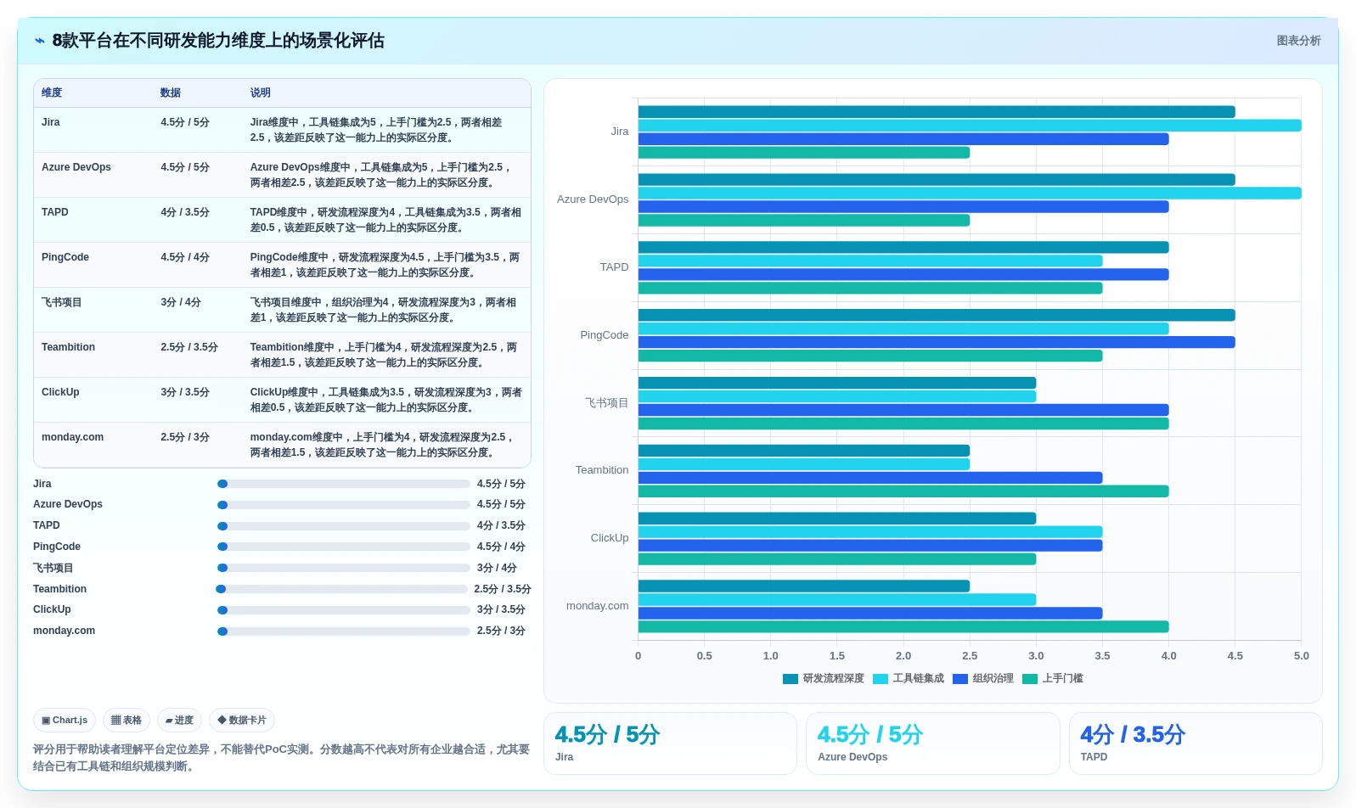
Task: Select the Jira table row name
Action: point(51,122)
